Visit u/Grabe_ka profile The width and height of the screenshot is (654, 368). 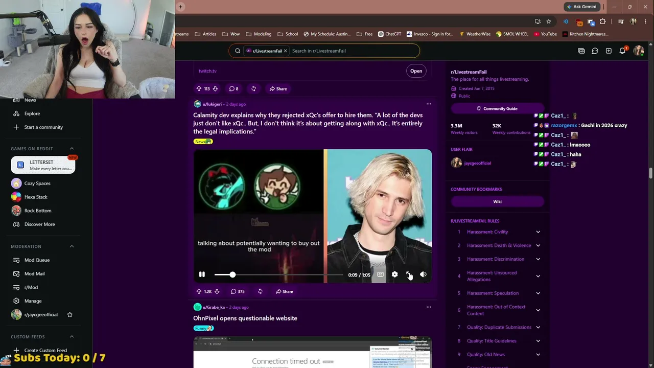point(214,307)
